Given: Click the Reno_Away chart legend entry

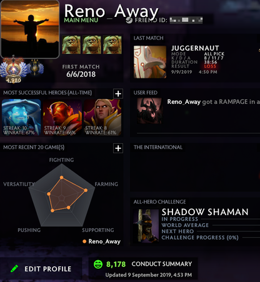Looking at the screenshot, I should pyautogui.click(x=102, y=241).
